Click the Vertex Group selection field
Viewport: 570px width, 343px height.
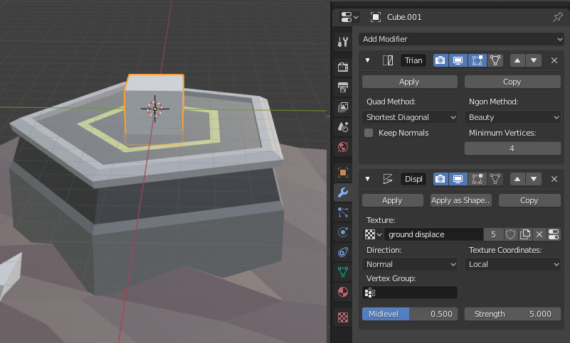[x=410, y=293]
